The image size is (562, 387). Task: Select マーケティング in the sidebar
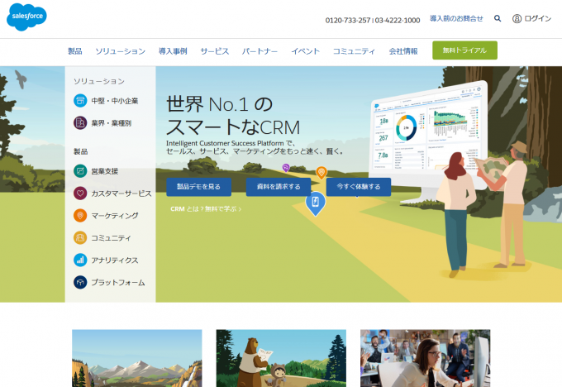[115, 216]
